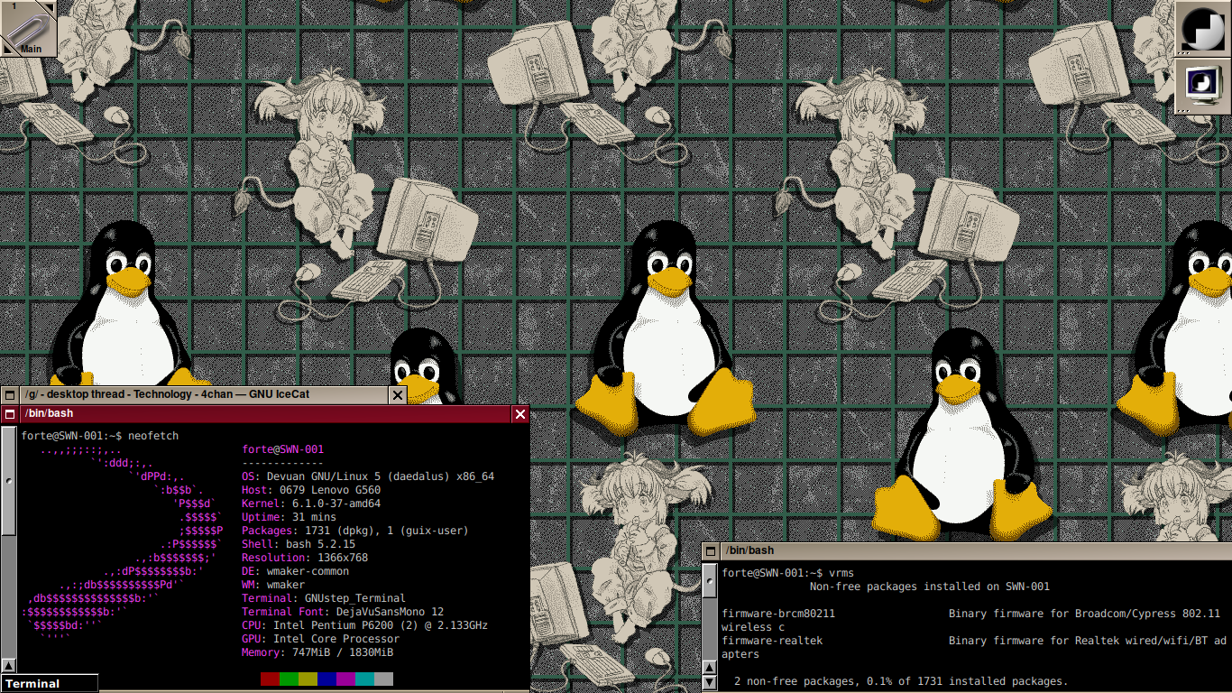This screenshot has height=693, width=1232.
Task: Open the monitor preferences dock icon
Action: pos(1202,87)
